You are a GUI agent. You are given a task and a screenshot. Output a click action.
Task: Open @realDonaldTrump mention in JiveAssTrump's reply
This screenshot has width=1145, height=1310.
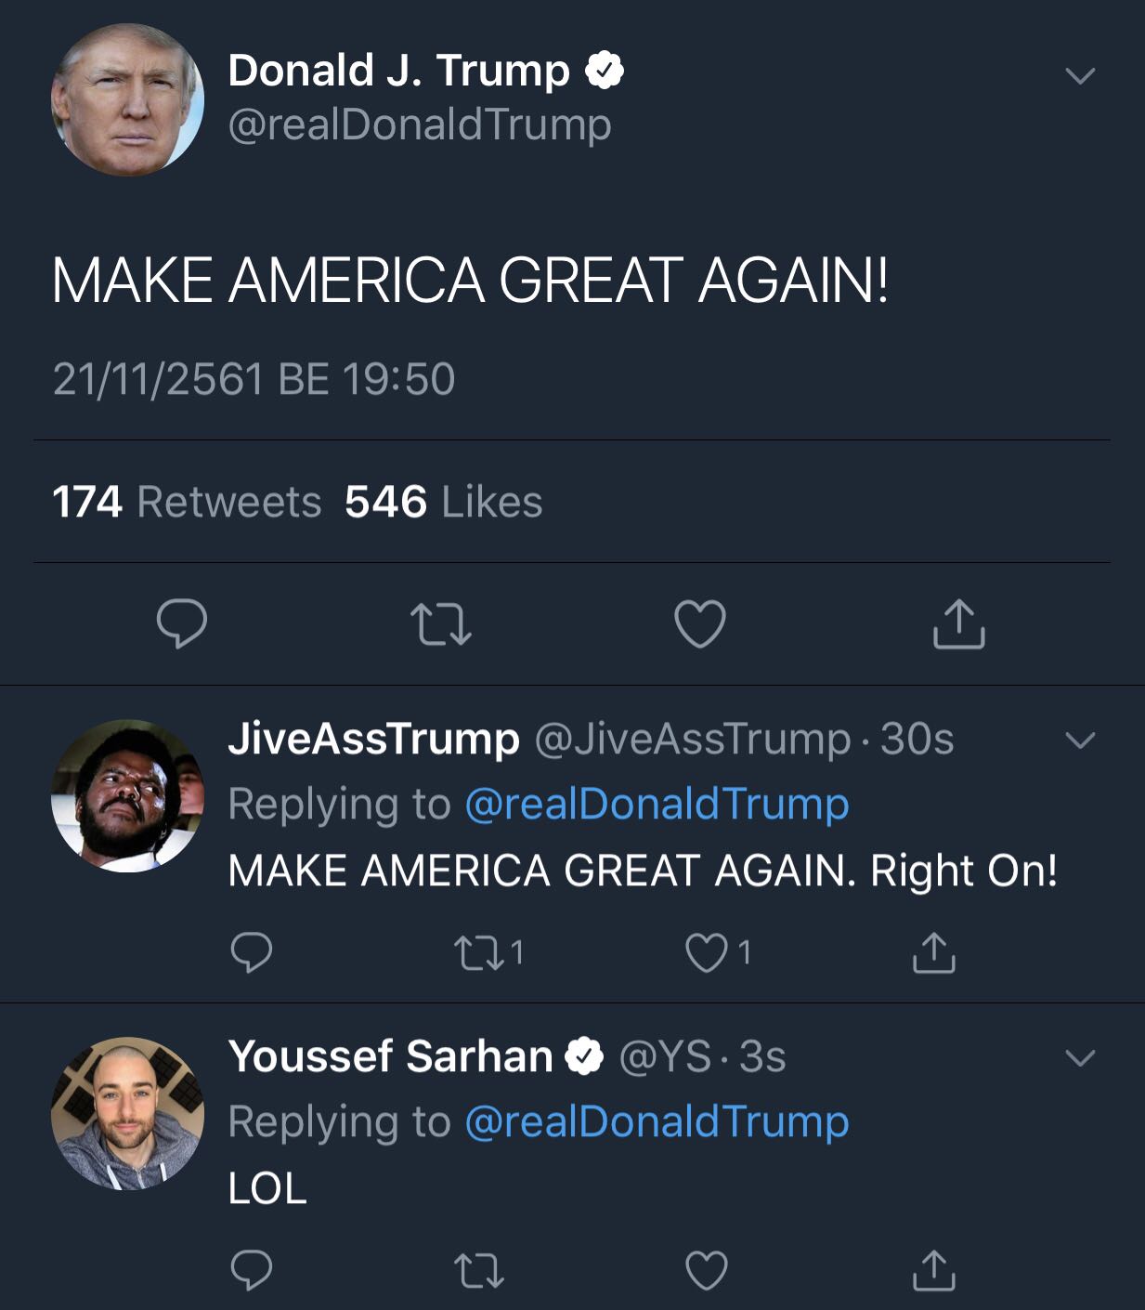(x=657, y=804)
